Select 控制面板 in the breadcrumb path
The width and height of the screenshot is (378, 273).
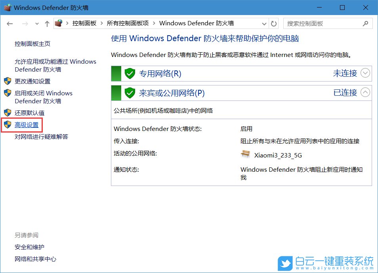(84, 23)
